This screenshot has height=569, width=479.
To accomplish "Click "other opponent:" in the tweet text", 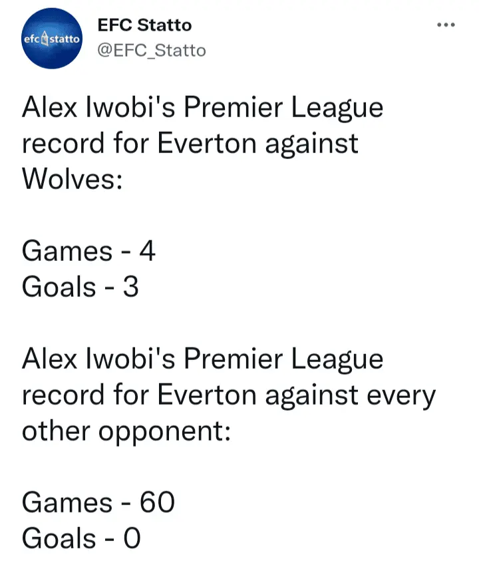I will (x=126, y=431).
